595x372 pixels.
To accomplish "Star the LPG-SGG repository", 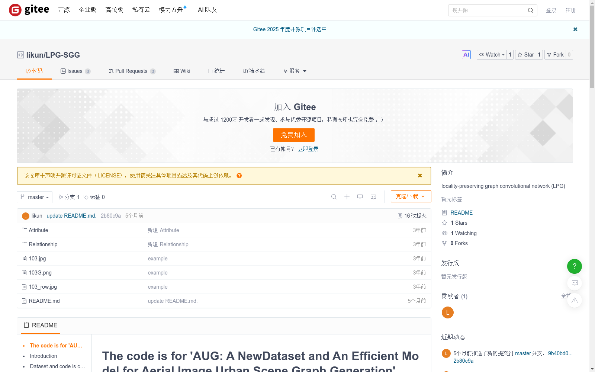I will tap(525, 55).
